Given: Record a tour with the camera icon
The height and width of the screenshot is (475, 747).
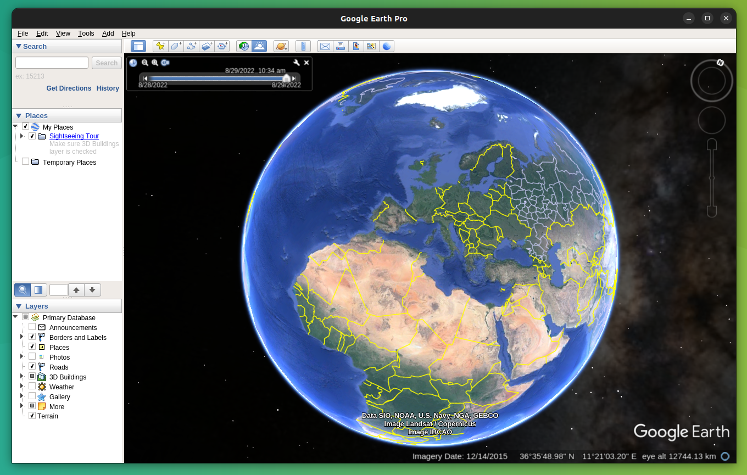Looking at the screenshot, I should coord(222,46).
